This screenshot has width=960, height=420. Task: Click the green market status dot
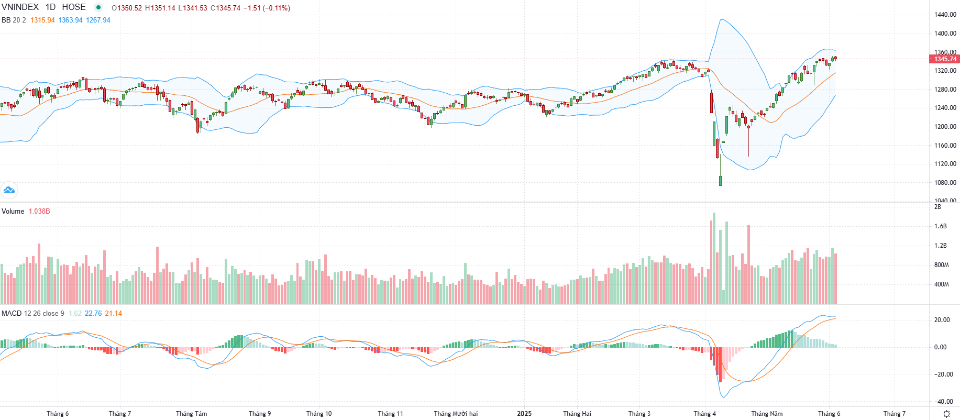98,7
